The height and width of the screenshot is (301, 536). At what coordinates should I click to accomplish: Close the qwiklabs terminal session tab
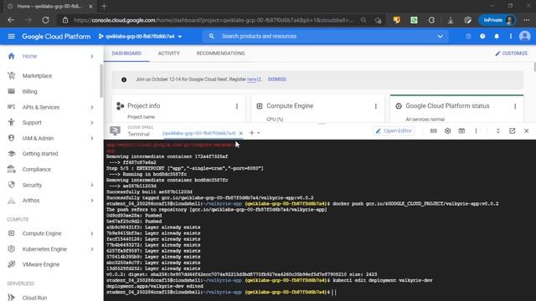pos(240,133)
